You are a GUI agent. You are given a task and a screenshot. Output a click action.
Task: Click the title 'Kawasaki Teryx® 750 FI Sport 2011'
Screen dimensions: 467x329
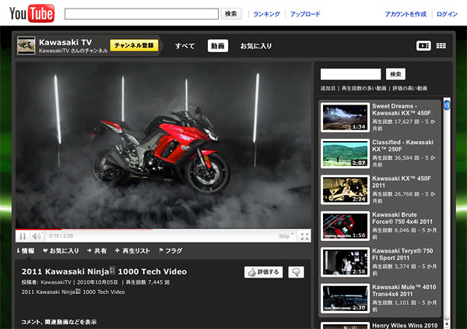402,254
